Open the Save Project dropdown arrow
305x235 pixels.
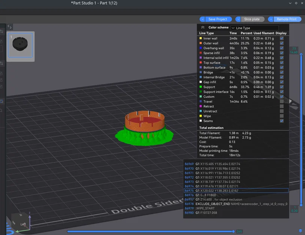202,19
